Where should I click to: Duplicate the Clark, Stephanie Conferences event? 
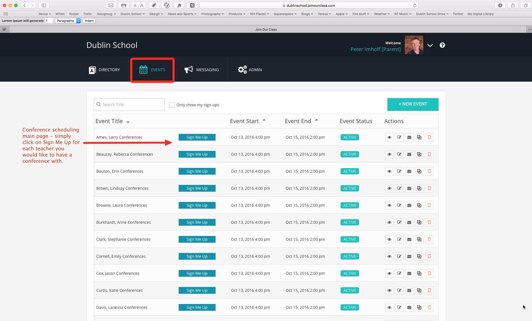click(x=419, y=239)
